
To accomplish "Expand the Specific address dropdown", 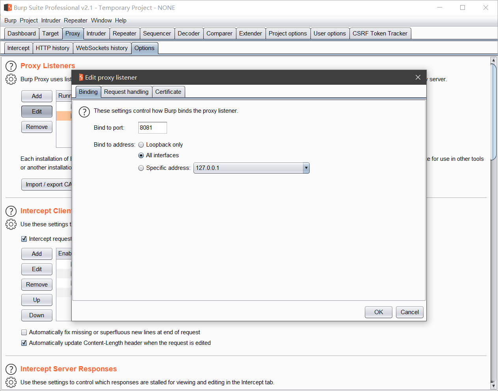I will (x=306, y=168).
